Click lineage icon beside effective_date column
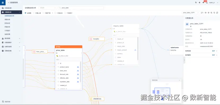The height and width of the screenshot is (105, 220). [x=78, y=78]
